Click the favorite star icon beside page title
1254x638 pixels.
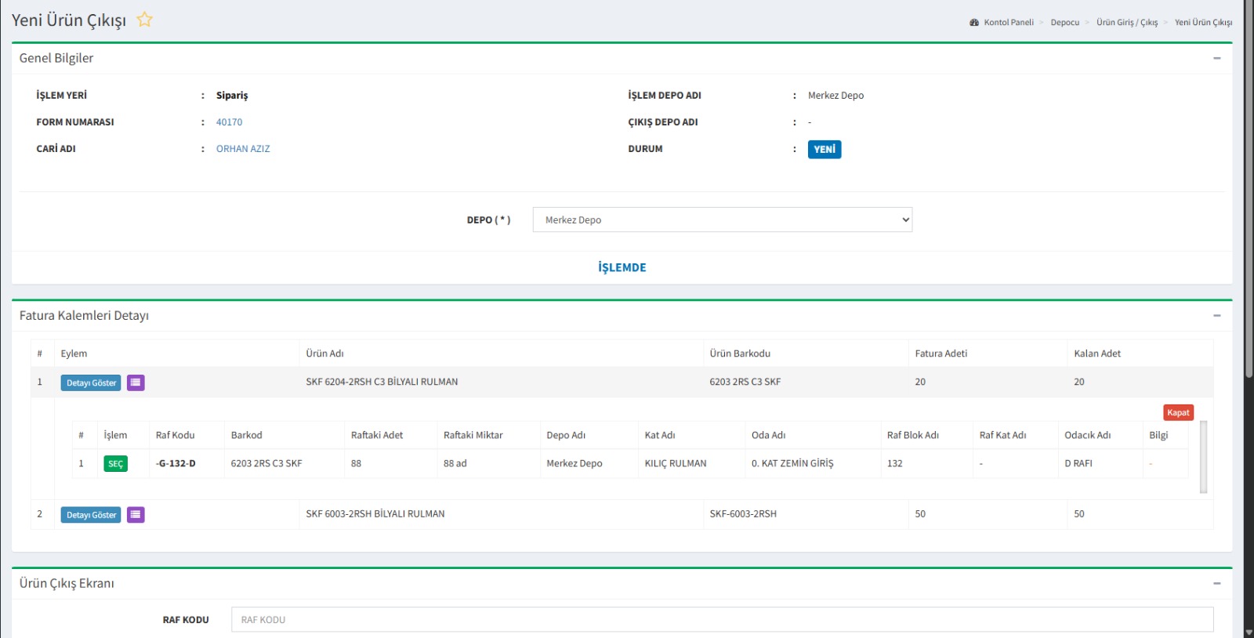pyautogui.click(x=144, y=20)
